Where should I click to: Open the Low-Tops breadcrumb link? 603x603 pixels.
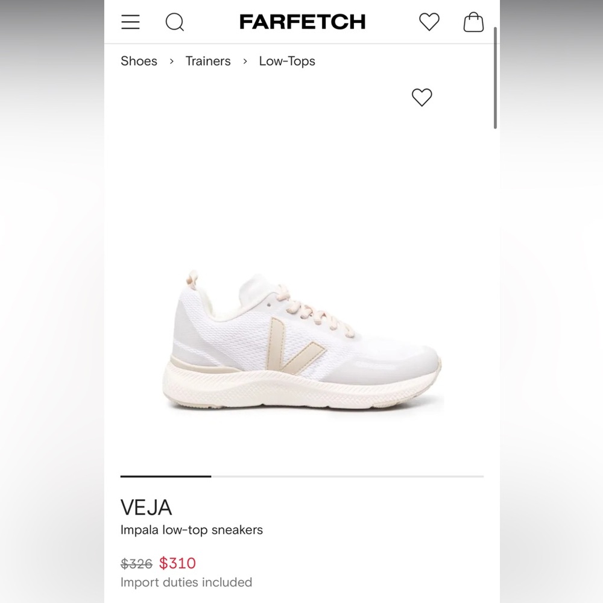pos(287,61)
